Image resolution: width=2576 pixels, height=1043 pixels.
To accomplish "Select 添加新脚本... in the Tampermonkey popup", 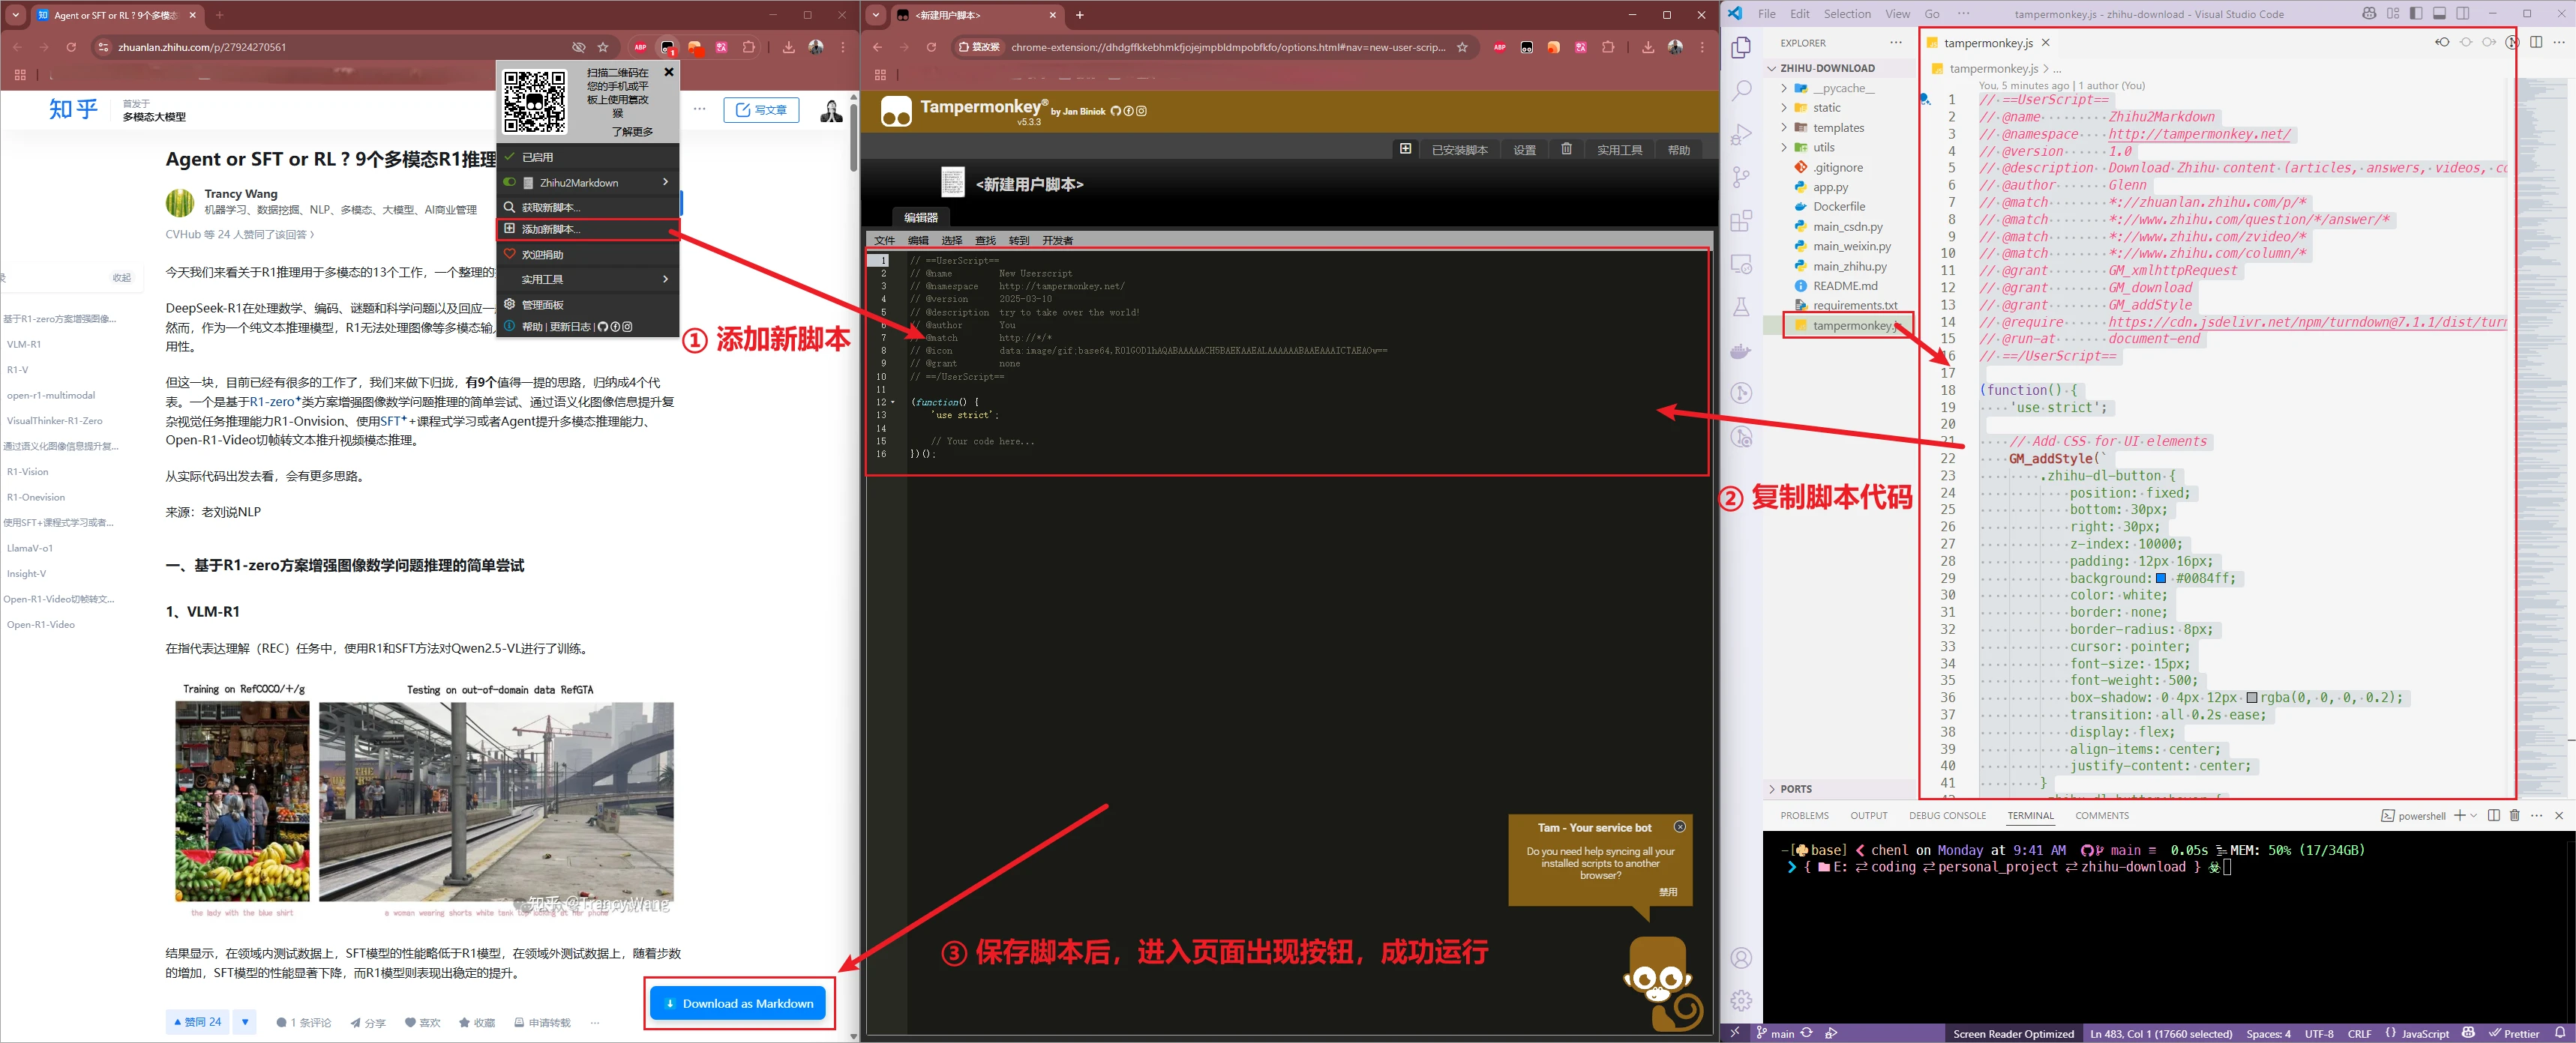I will pyautogui.click(x=588, y=230).
